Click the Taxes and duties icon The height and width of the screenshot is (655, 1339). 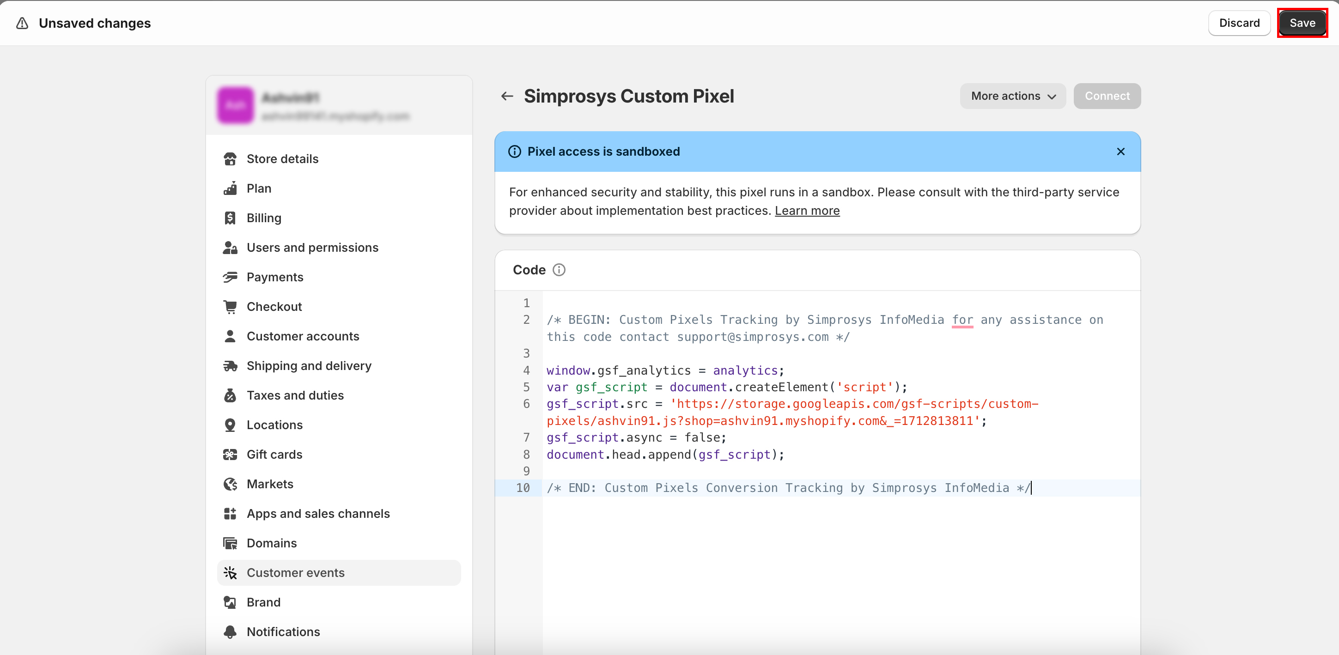(230, 395)
